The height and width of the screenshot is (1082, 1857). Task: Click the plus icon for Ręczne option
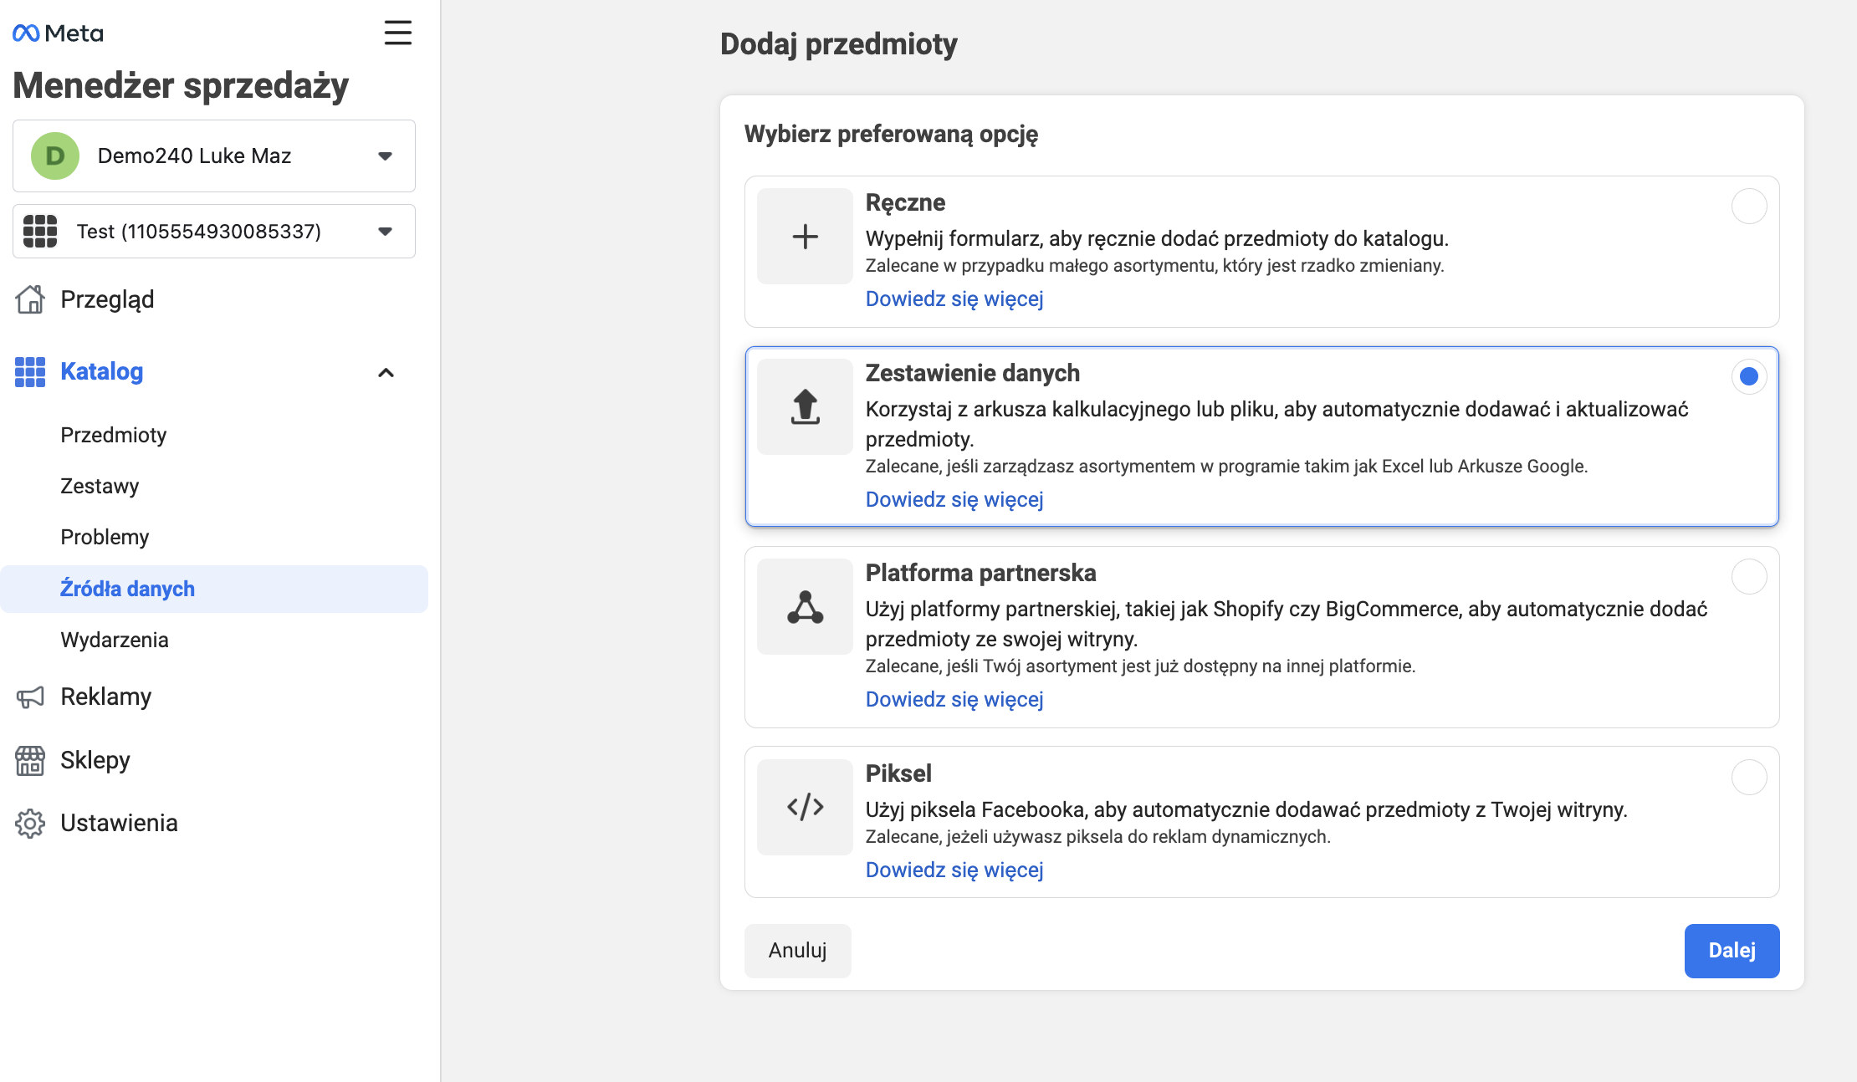coord(805,237)
